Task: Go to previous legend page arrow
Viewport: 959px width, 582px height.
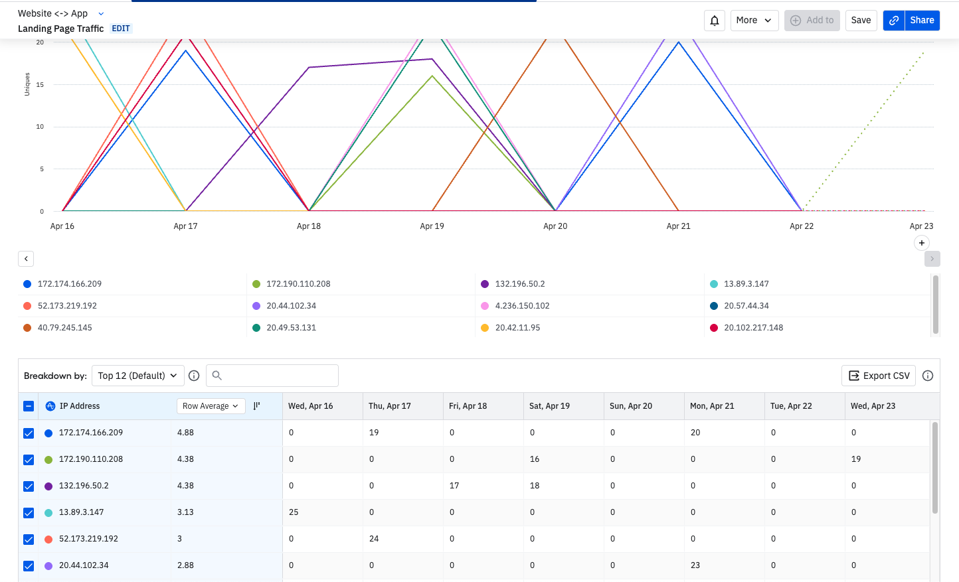Action: (26, 259)
